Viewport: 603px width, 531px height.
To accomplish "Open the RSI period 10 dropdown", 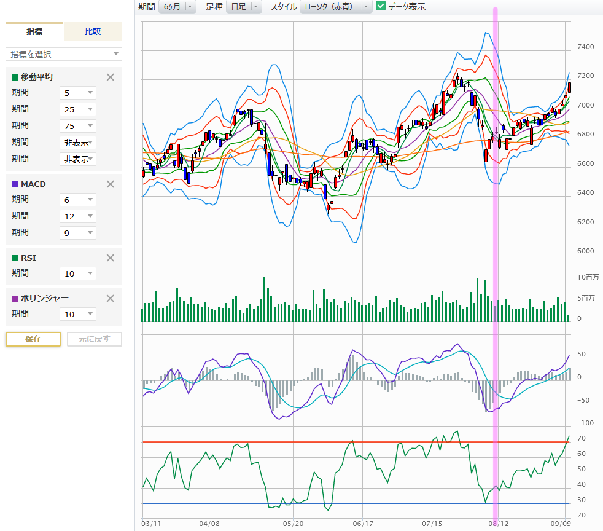I will point(78,273).
